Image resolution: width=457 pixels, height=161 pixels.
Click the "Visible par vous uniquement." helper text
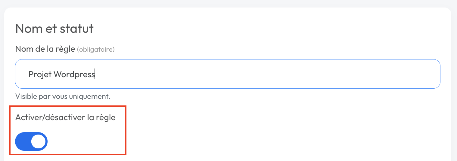[63, 96]
